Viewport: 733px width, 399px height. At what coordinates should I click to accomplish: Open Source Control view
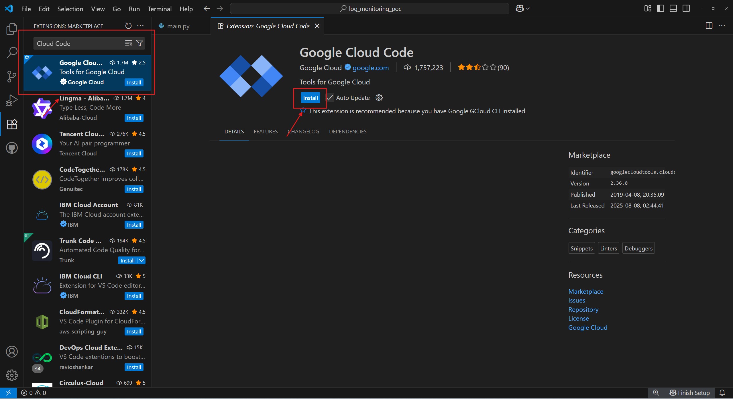(11, 76)
